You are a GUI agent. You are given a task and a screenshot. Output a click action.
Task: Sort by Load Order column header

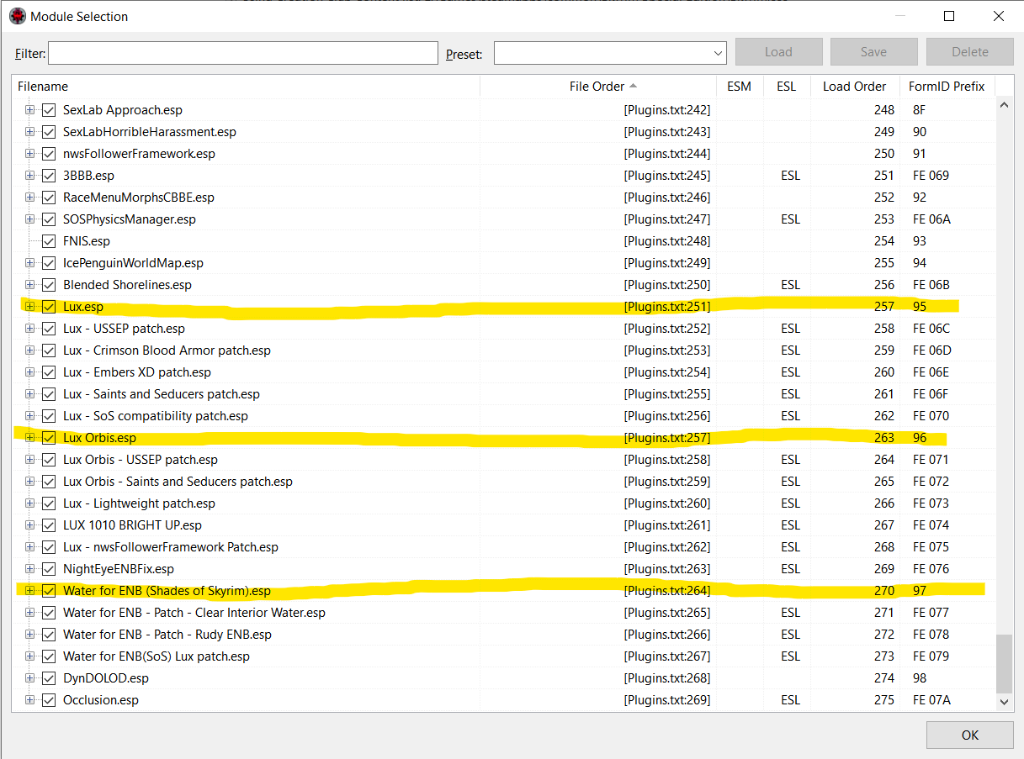click(854, 87)
